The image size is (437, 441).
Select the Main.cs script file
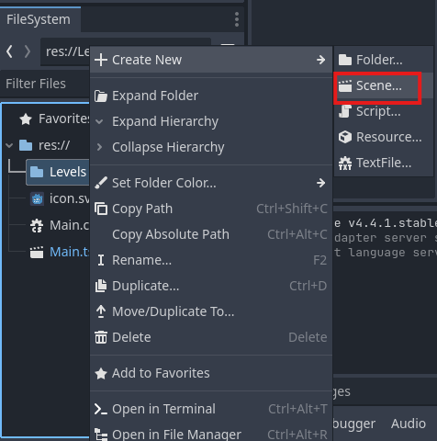pyautogui.click(x=60, y=225)
